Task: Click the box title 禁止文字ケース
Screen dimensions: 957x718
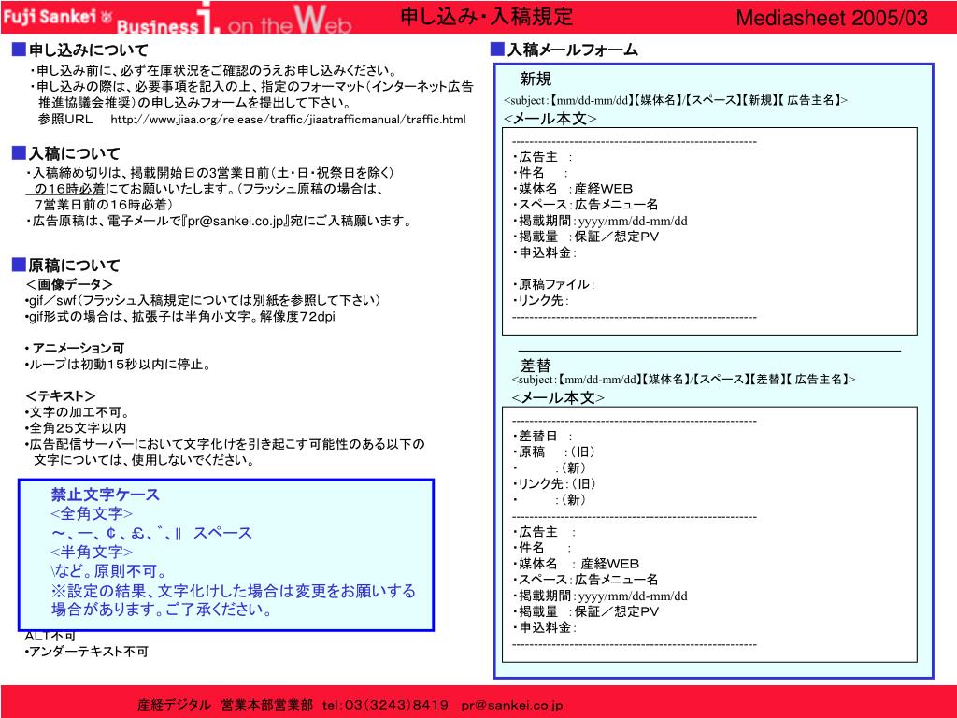Action: tap(105, 495)
